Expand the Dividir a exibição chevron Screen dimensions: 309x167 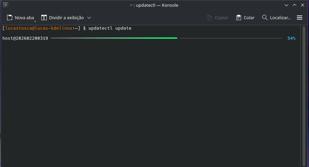[x=89, y=18]
